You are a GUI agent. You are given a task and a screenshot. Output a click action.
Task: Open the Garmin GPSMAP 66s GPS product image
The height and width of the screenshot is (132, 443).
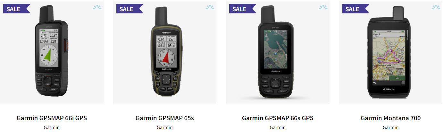(278, 52)
